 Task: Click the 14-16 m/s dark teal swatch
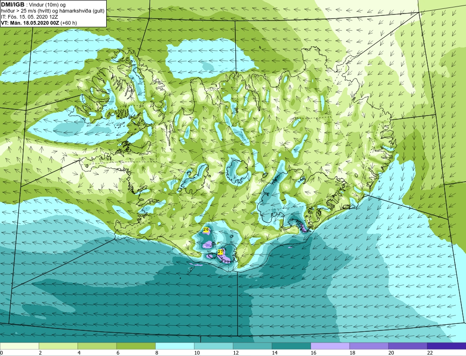pos(291,346)
